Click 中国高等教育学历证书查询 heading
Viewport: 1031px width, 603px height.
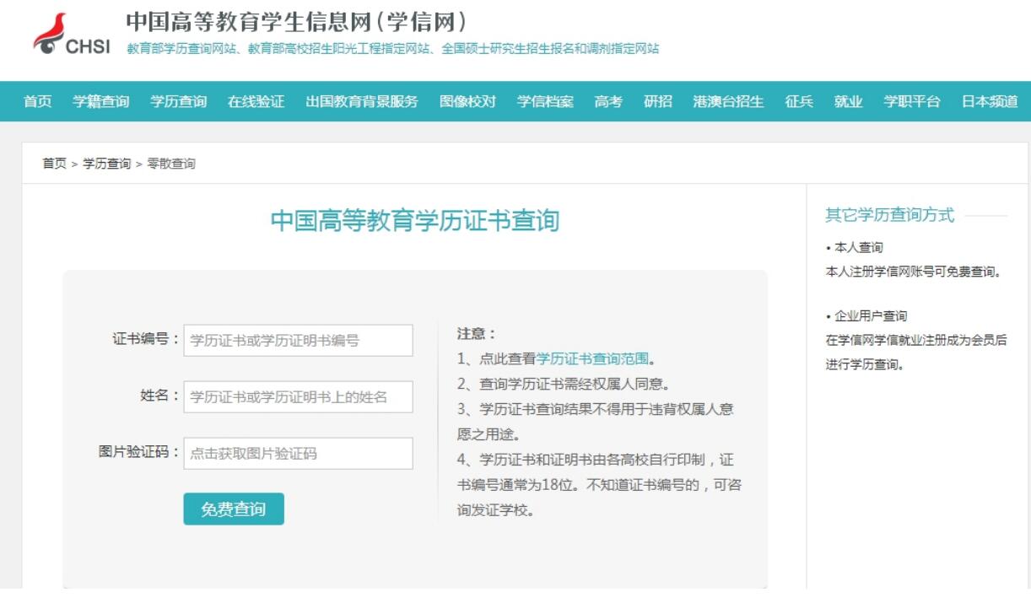click(415, 221)
